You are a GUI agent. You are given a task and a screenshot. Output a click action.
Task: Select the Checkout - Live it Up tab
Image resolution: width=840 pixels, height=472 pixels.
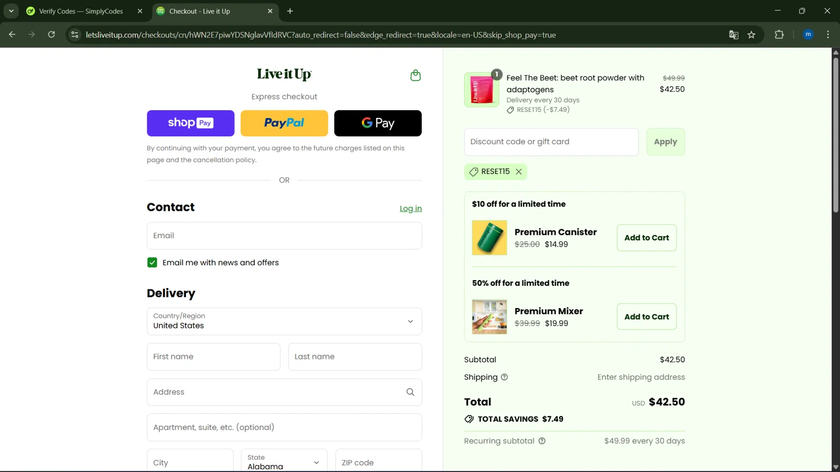pyautogui.click(x=215, y=11)
